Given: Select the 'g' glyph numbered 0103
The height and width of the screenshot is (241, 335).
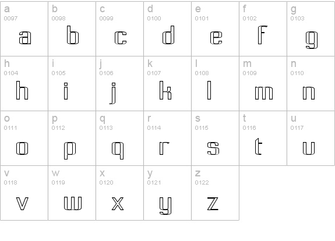Looking at the screenshot, I should click(311, 29).
